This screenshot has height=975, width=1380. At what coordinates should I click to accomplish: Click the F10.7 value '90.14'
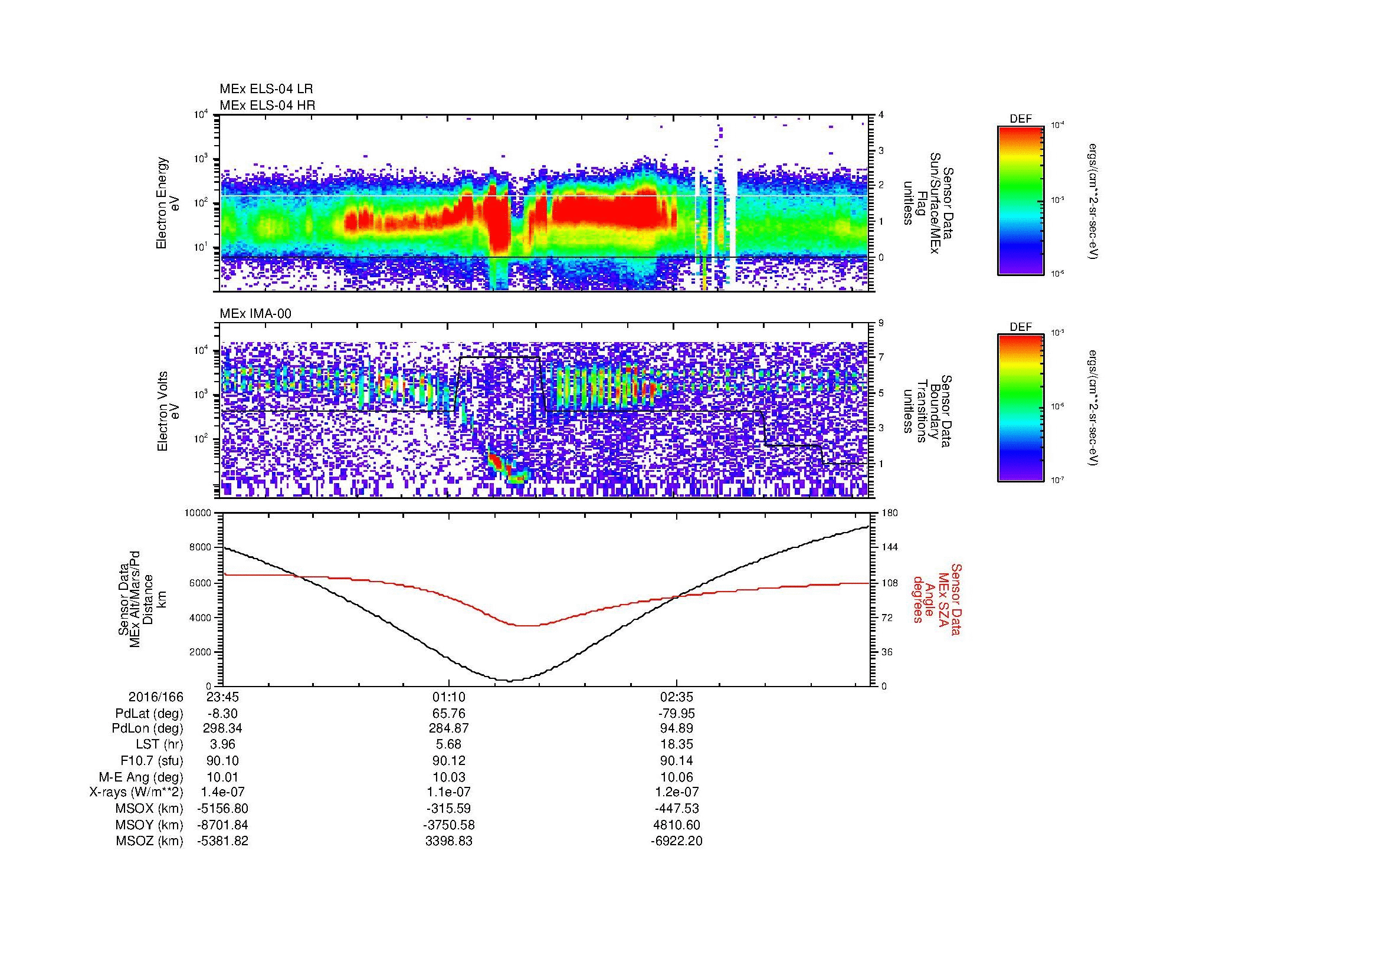point(676,760)
